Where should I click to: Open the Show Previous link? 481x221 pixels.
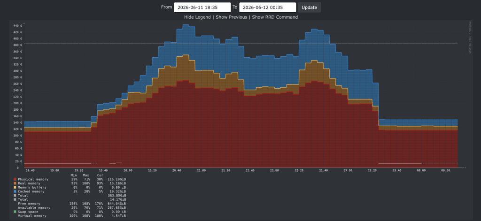click(x=231, y=17)
